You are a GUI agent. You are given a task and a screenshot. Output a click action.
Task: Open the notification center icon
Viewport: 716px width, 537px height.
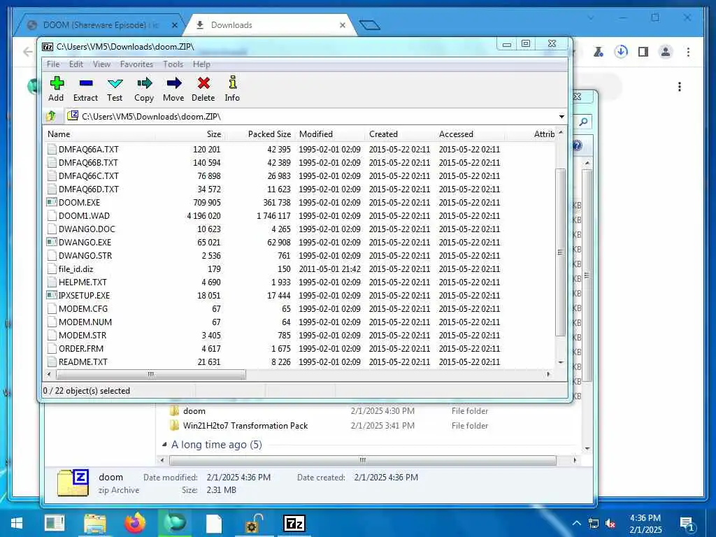click(687, 524)
